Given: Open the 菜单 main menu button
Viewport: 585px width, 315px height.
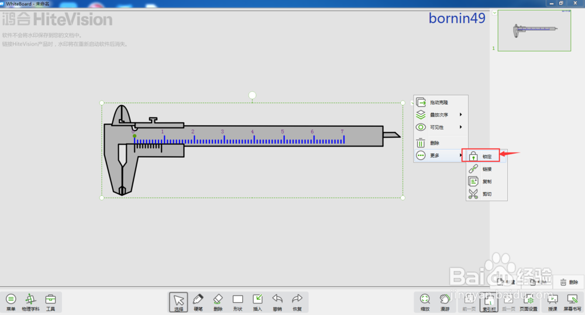Looking at the screenshot, I should tap(11, 302).
